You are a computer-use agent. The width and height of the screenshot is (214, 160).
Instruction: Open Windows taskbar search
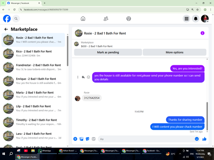coord(11,154)
